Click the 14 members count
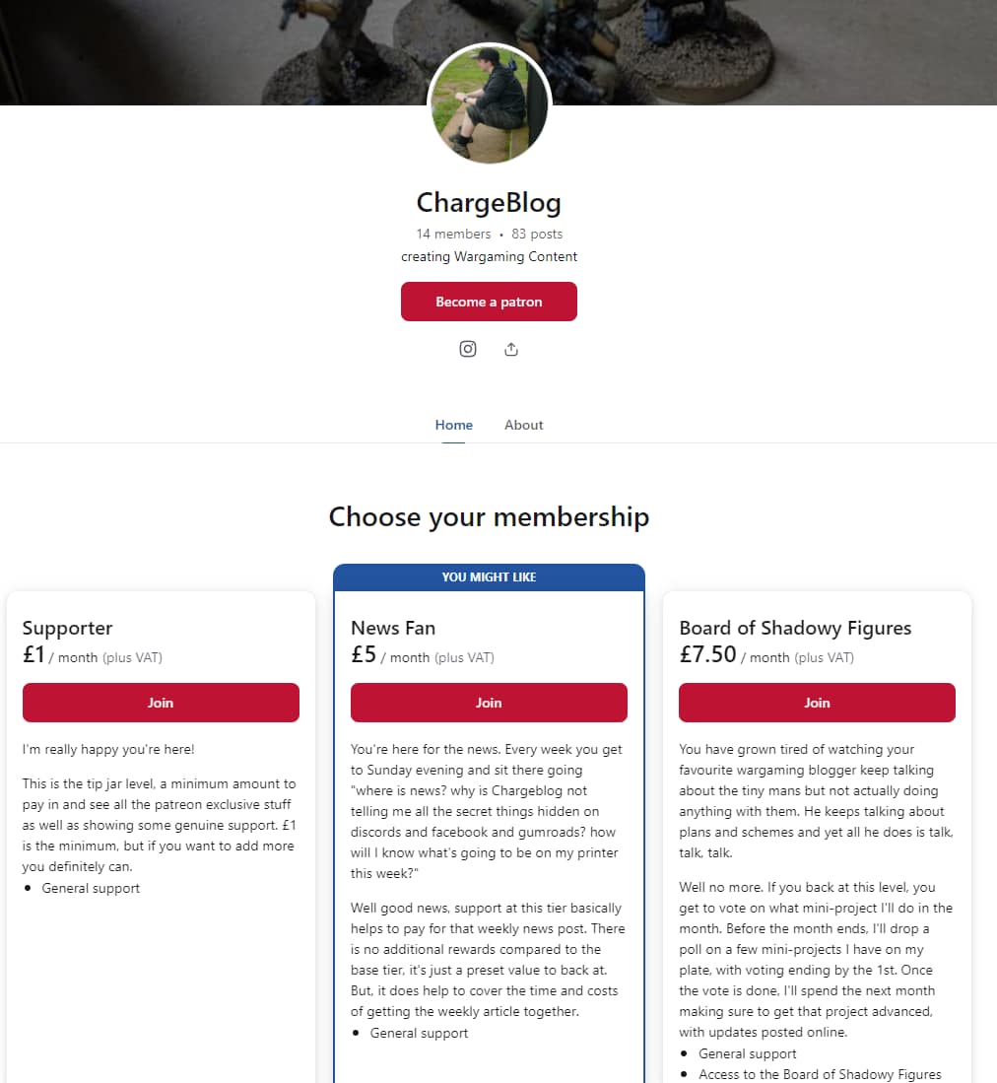This screenshot has width=997, height=1083. click(453, 234)
